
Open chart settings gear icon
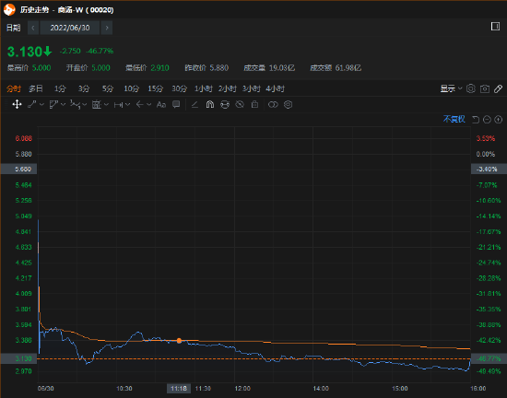(471, 88)
